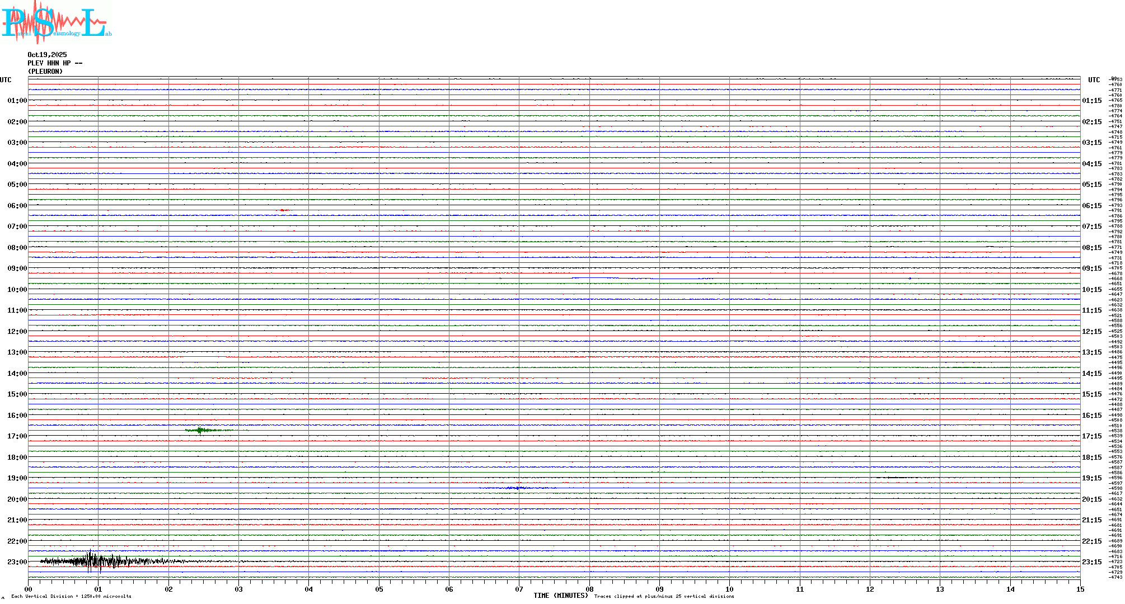
Task: Click the right UTC axis label
Action: coord(1094,80)
